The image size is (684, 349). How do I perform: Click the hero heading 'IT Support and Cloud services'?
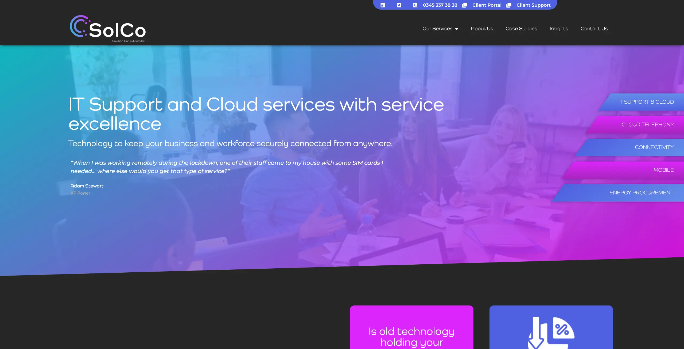256,114
